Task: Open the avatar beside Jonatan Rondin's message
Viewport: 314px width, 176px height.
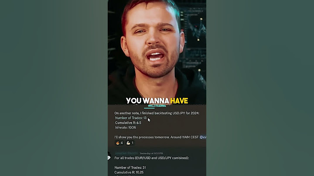Action: tap(109, 156)
